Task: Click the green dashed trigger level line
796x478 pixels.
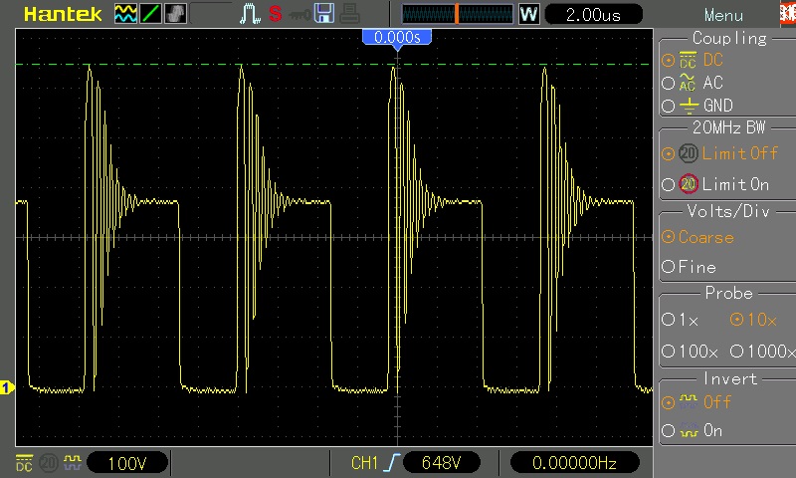Action: click(x=333, y=65)
